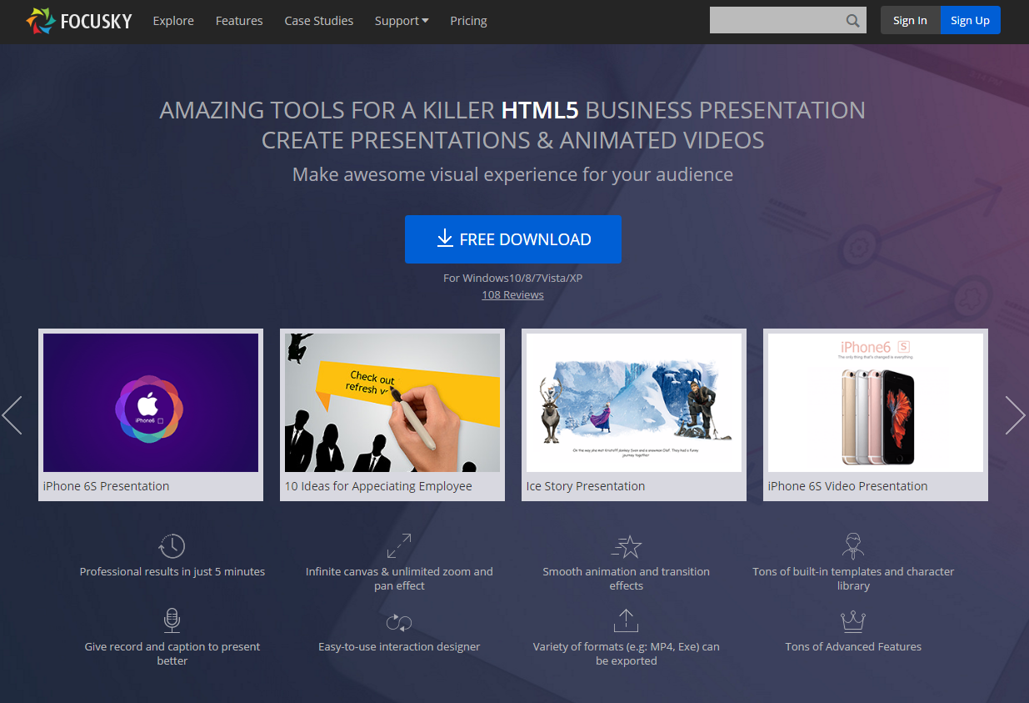Open the iPhone 6S Video Presentation thumbnail
Screen dimensions: 1029x703
pyautogui.click(x=876, y=403)
